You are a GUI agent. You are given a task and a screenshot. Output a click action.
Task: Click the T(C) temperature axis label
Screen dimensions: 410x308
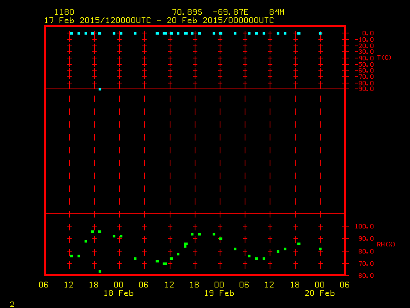(384, 58)
